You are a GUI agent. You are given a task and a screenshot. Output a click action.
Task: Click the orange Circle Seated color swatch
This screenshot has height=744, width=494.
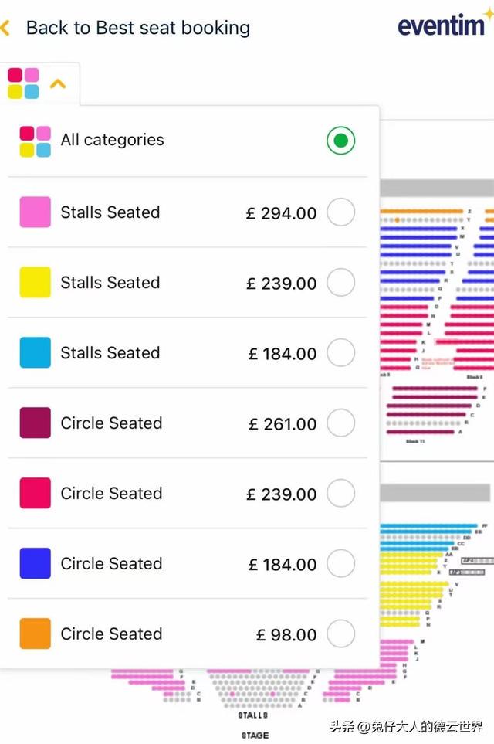pyautogui.click(x=36, y=634)
